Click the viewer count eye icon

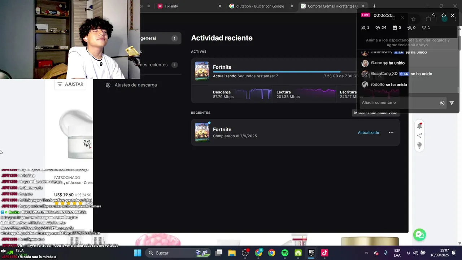click(x=378, y=28)
